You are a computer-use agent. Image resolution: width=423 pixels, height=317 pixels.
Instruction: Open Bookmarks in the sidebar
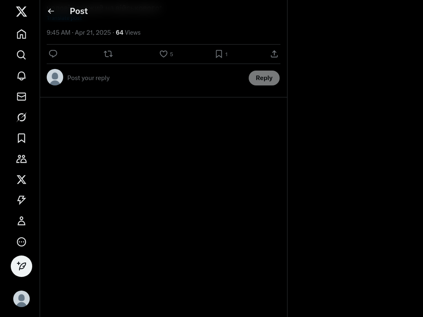tap(21, 138)
